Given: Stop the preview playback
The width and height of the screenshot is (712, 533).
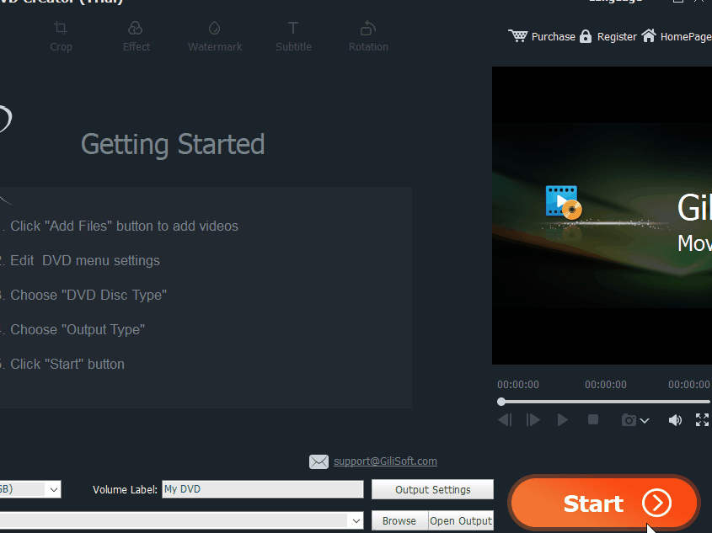Looking at the screenshot, I should 593,419.
